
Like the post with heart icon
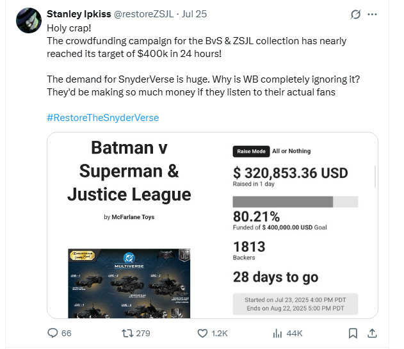tap(203, 333)
